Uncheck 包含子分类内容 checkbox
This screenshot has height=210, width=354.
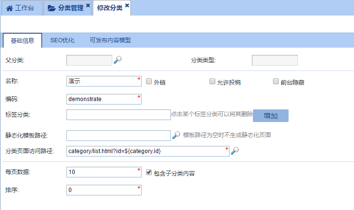[x=149, y=172]
